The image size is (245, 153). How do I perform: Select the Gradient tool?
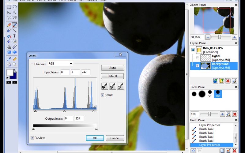9,41
